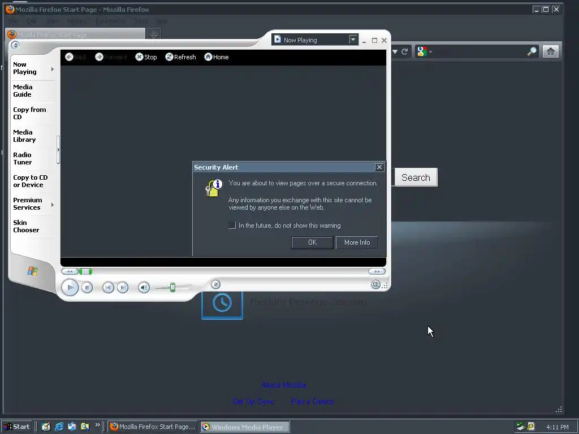Click the round up-down arrows button near volume
Screen dimensions: 579x434
pos(215,284)
